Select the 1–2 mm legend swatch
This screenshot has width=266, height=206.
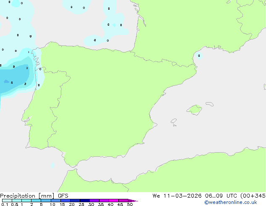click(x=26, y=201)
